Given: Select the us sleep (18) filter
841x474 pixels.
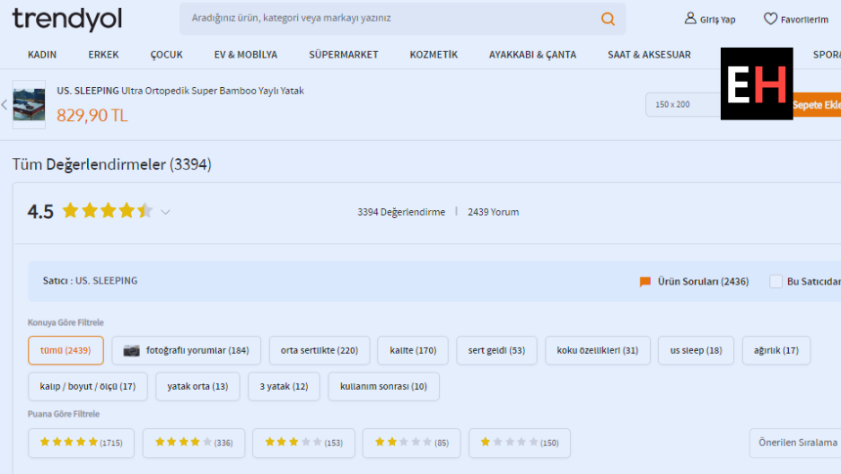Looking at the screenshot, I should pyautogui.click(x=696, y=351).
